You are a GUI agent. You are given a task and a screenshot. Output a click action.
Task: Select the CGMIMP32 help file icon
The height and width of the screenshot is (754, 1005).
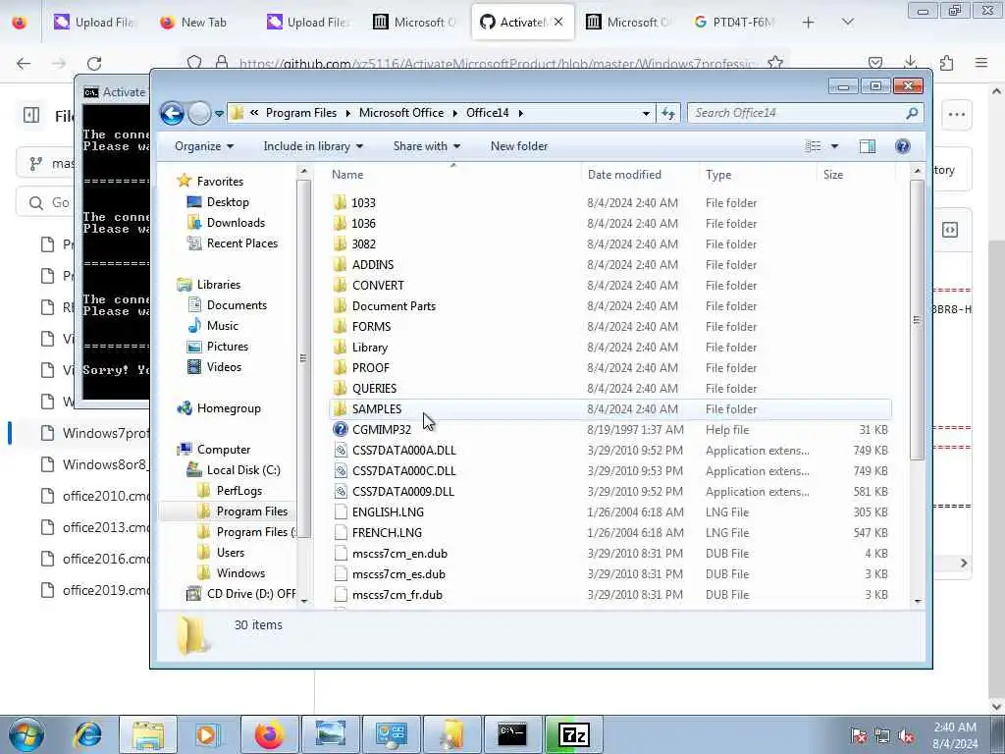tap(341, 430)
